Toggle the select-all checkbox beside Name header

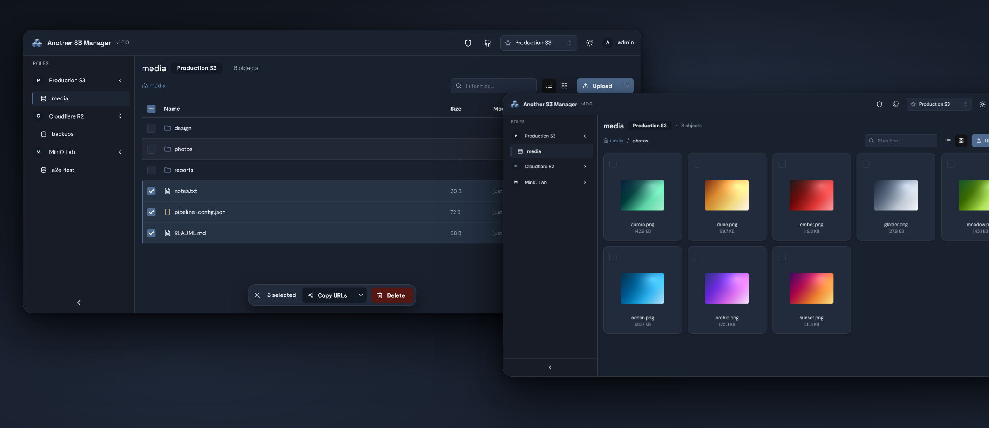click(x=151, y=109)
